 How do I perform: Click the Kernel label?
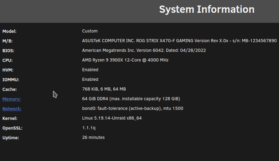(10, 119)
